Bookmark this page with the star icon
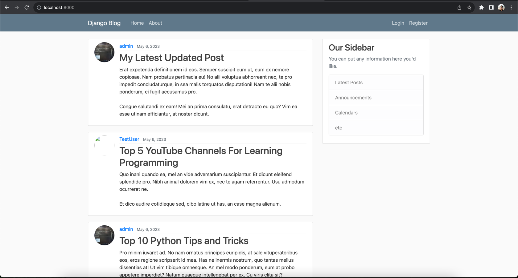 click(469, 7)
